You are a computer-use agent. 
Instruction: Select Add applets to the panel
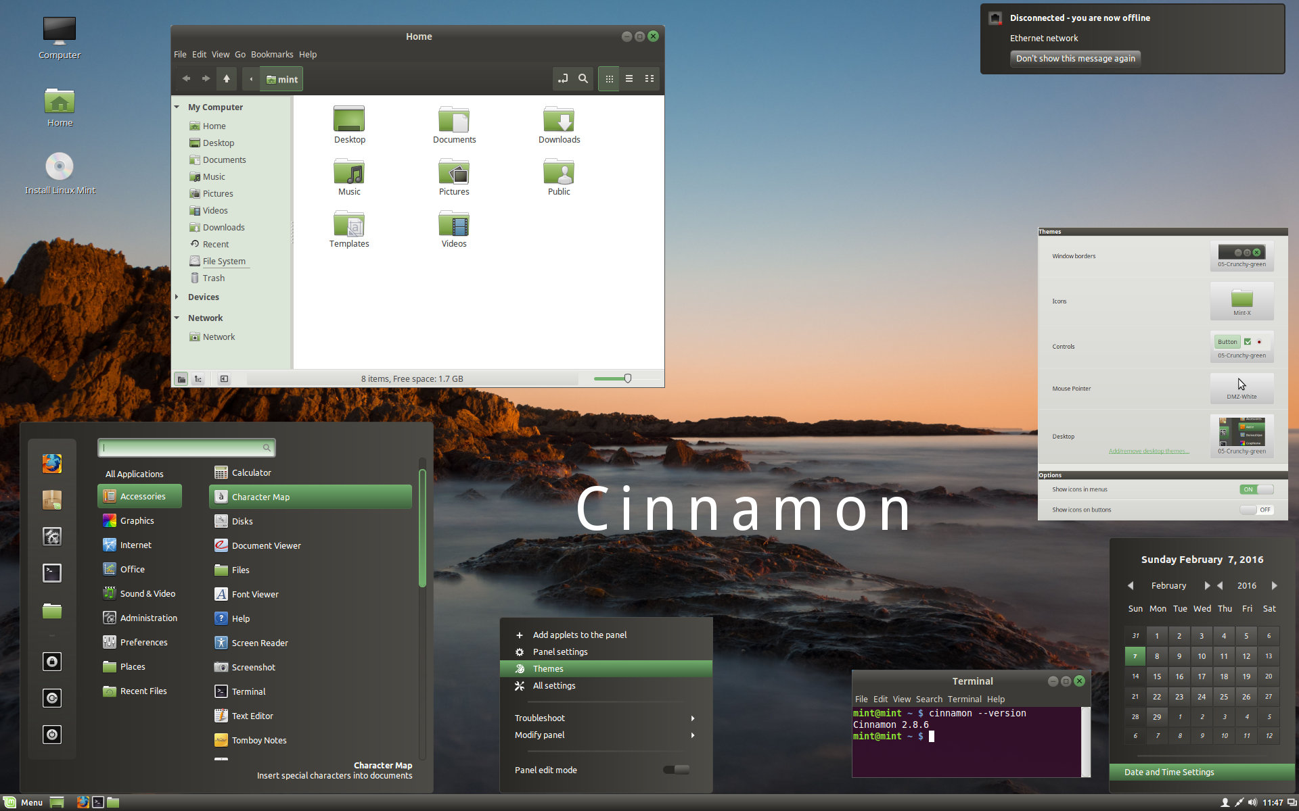606,635
